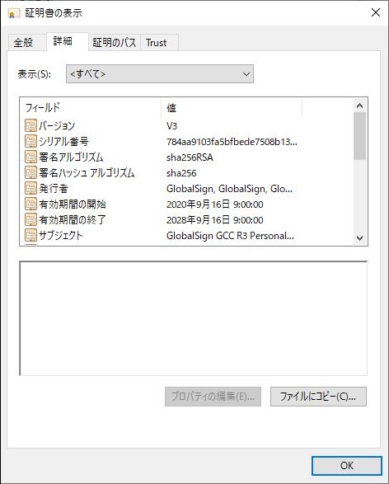Select the バージョン row label
This screenshot has height=484, width=389.
(57, 125)
